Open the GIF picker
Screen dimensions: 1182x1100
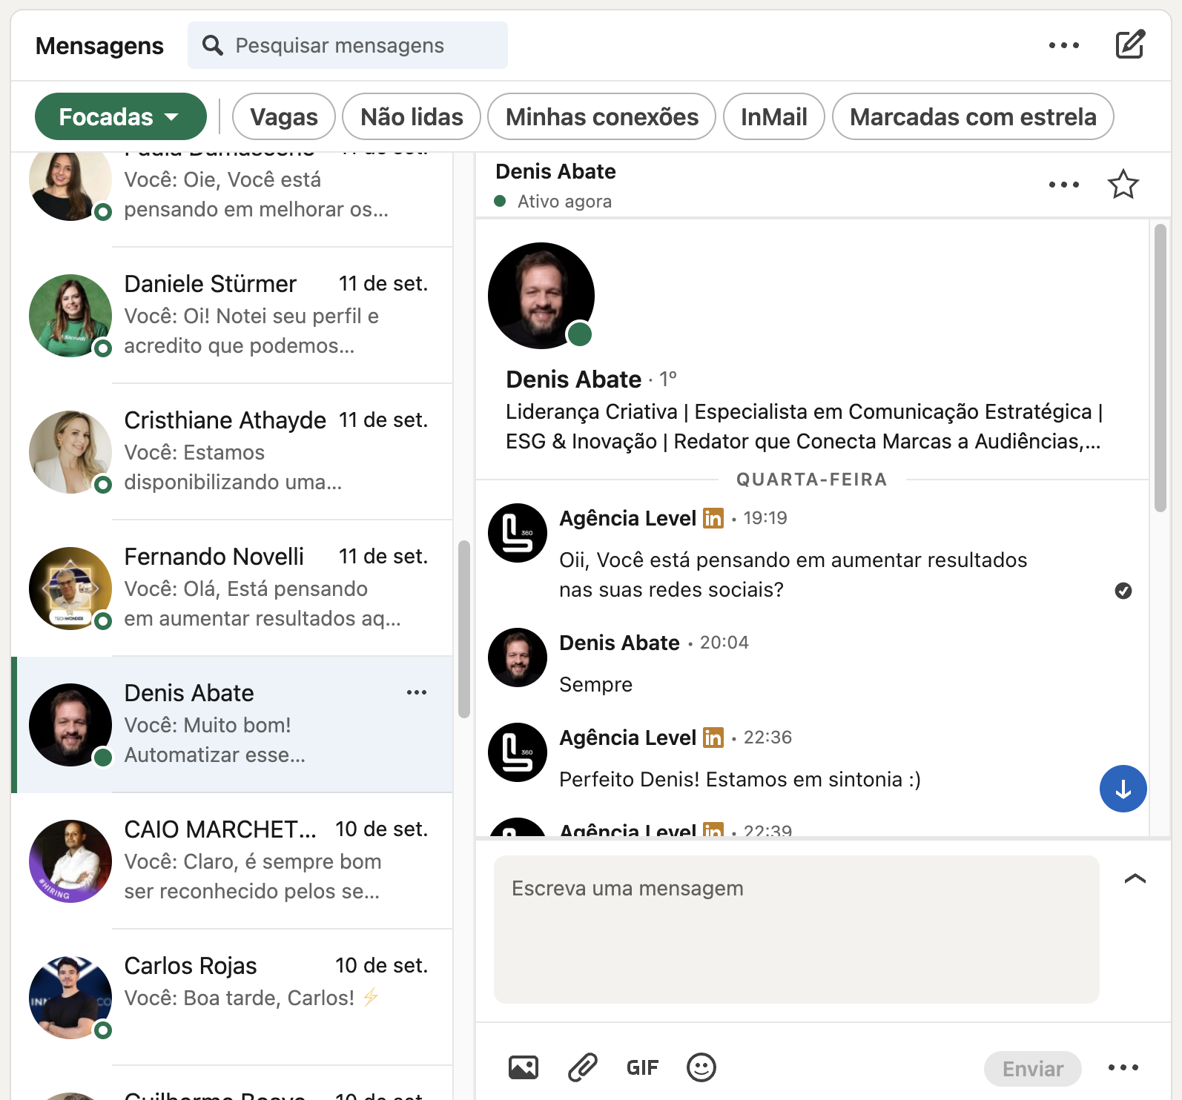point(642,1067)
